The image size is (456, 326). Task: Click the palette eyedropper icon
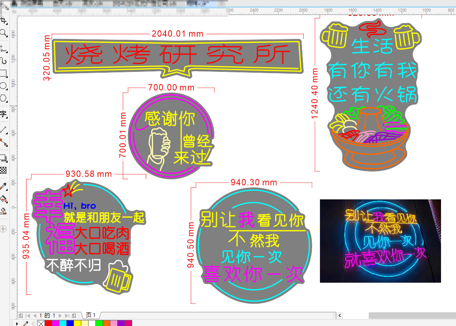[x=26, y=323]
